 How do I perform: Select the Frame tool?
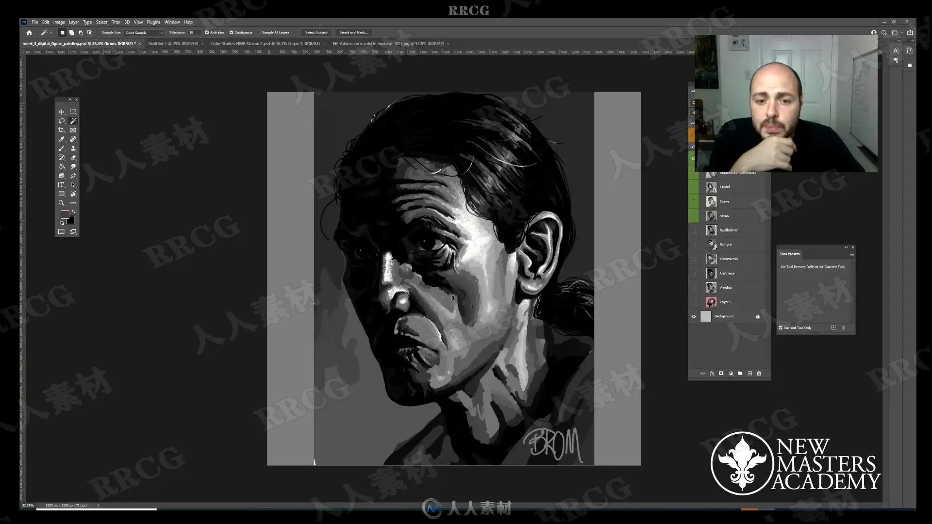tap(73, 130)
